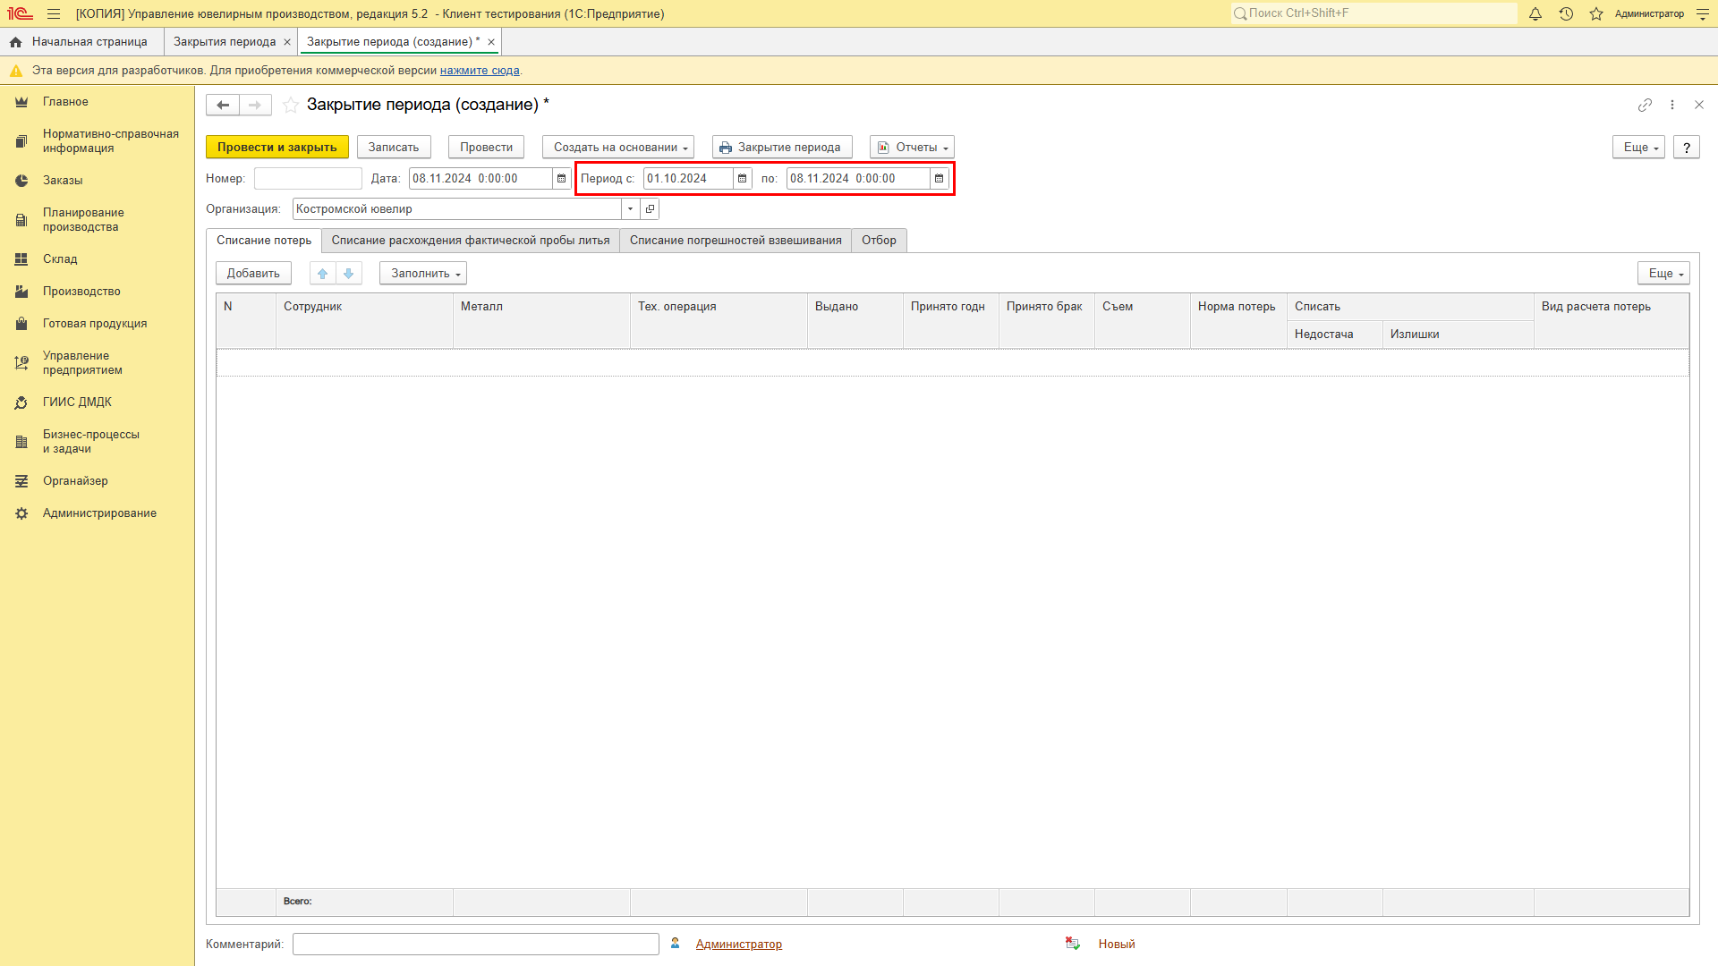Click the Склад section icon
The width and height of the screenshot is (1718, 966).
pos(21,259)
